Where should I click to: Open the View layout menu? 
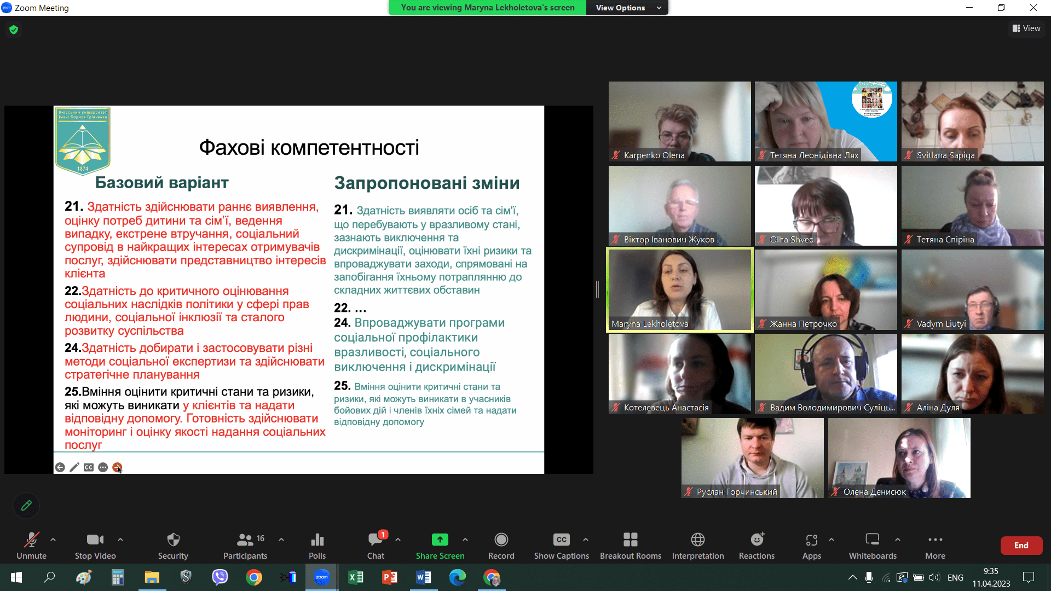tap(1026, 28)
